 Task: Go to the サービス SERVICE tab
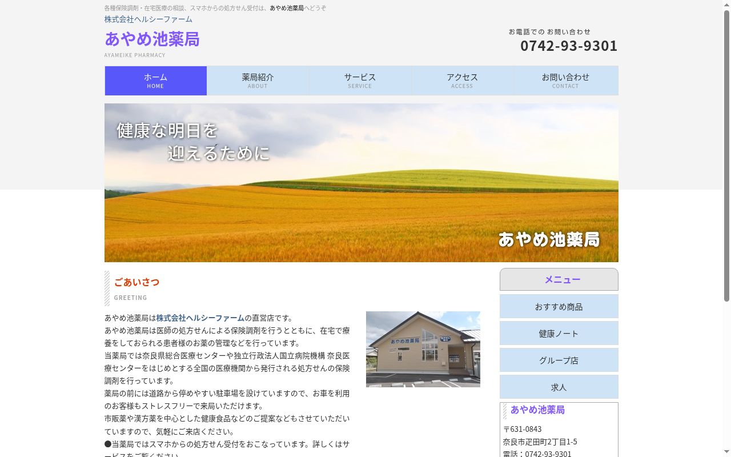pyautogui.click(x=360, y=81)
